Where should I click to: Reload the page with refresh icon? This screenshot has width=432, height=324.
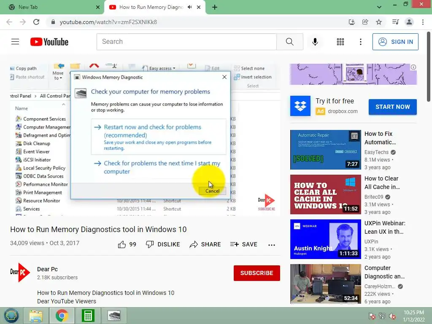coord(36,22)
